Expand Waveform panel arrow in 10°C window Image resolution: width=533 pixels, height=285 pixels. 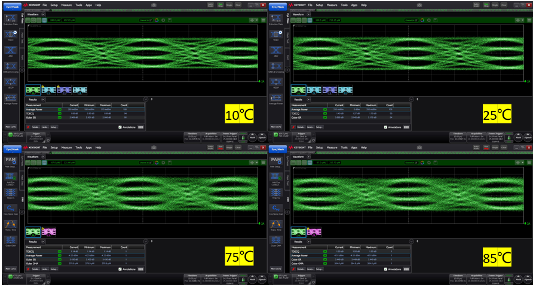pyautogui.click(x=44, y=14)
